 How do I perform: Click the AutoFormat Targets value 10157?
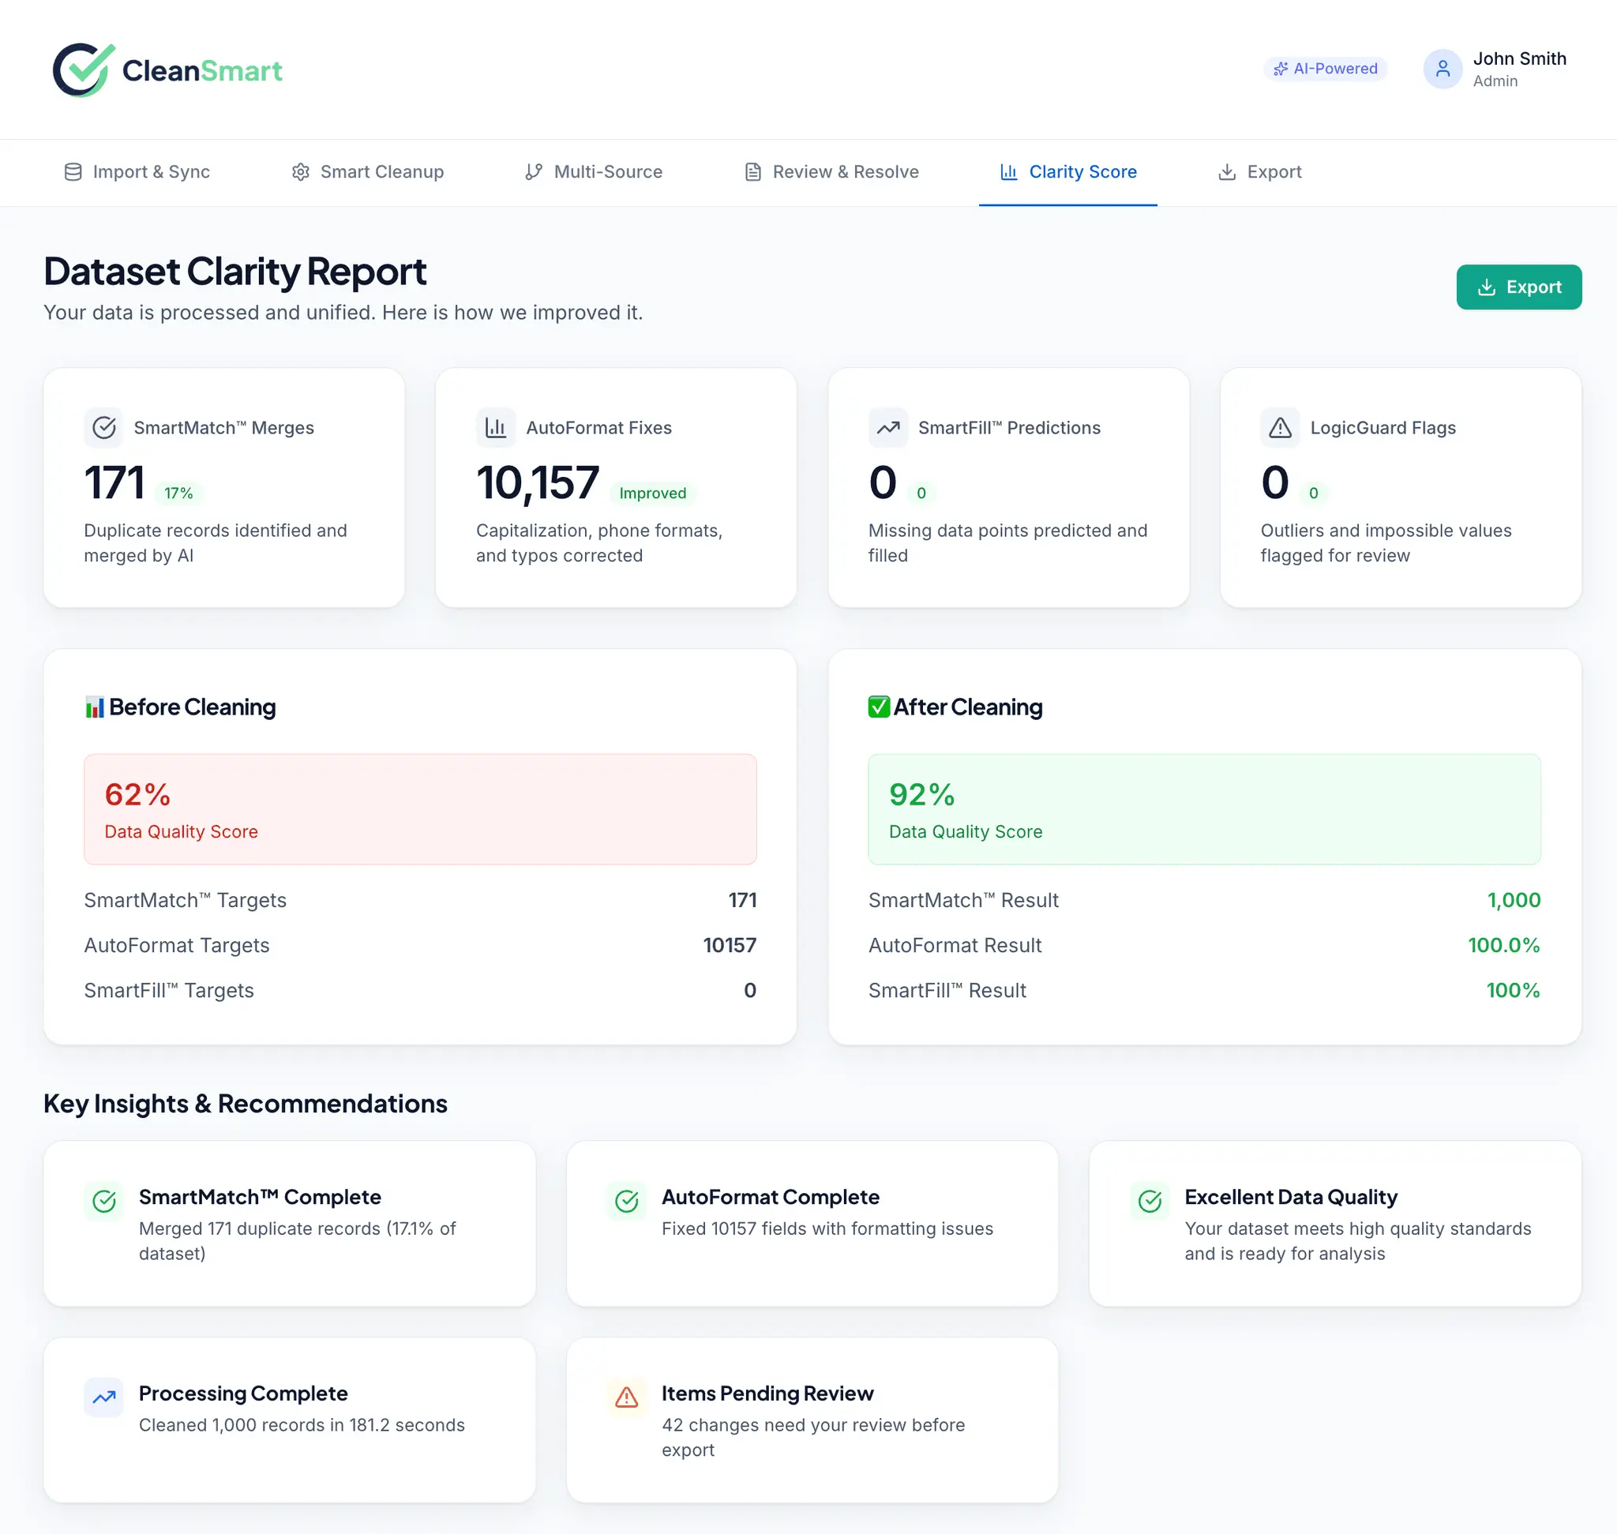tap(730, 945)
